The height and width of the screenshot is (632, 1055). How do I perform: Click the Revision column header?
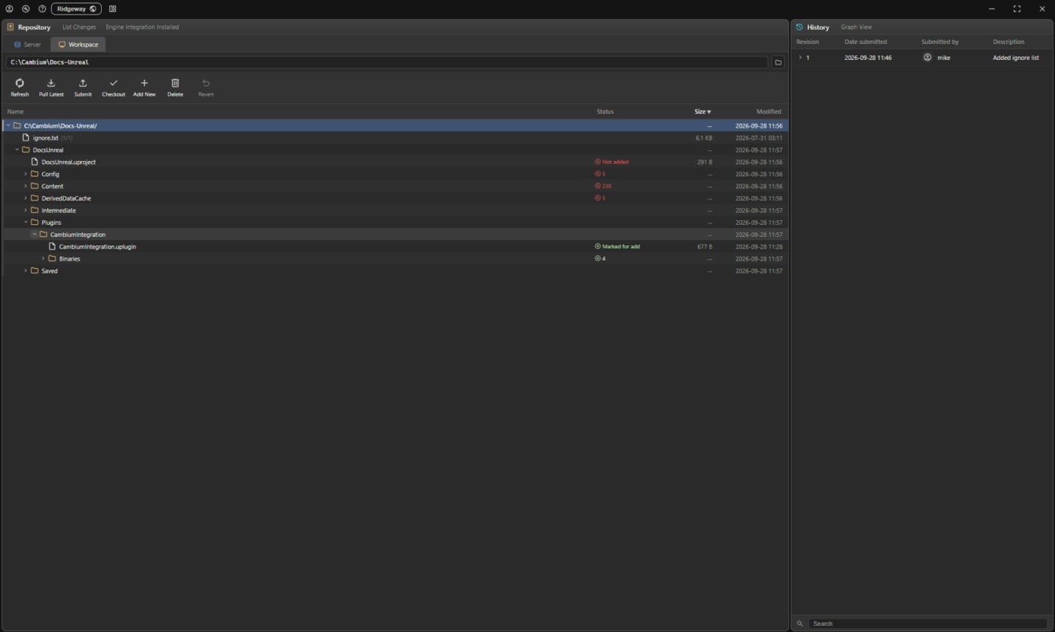[807, 42]
